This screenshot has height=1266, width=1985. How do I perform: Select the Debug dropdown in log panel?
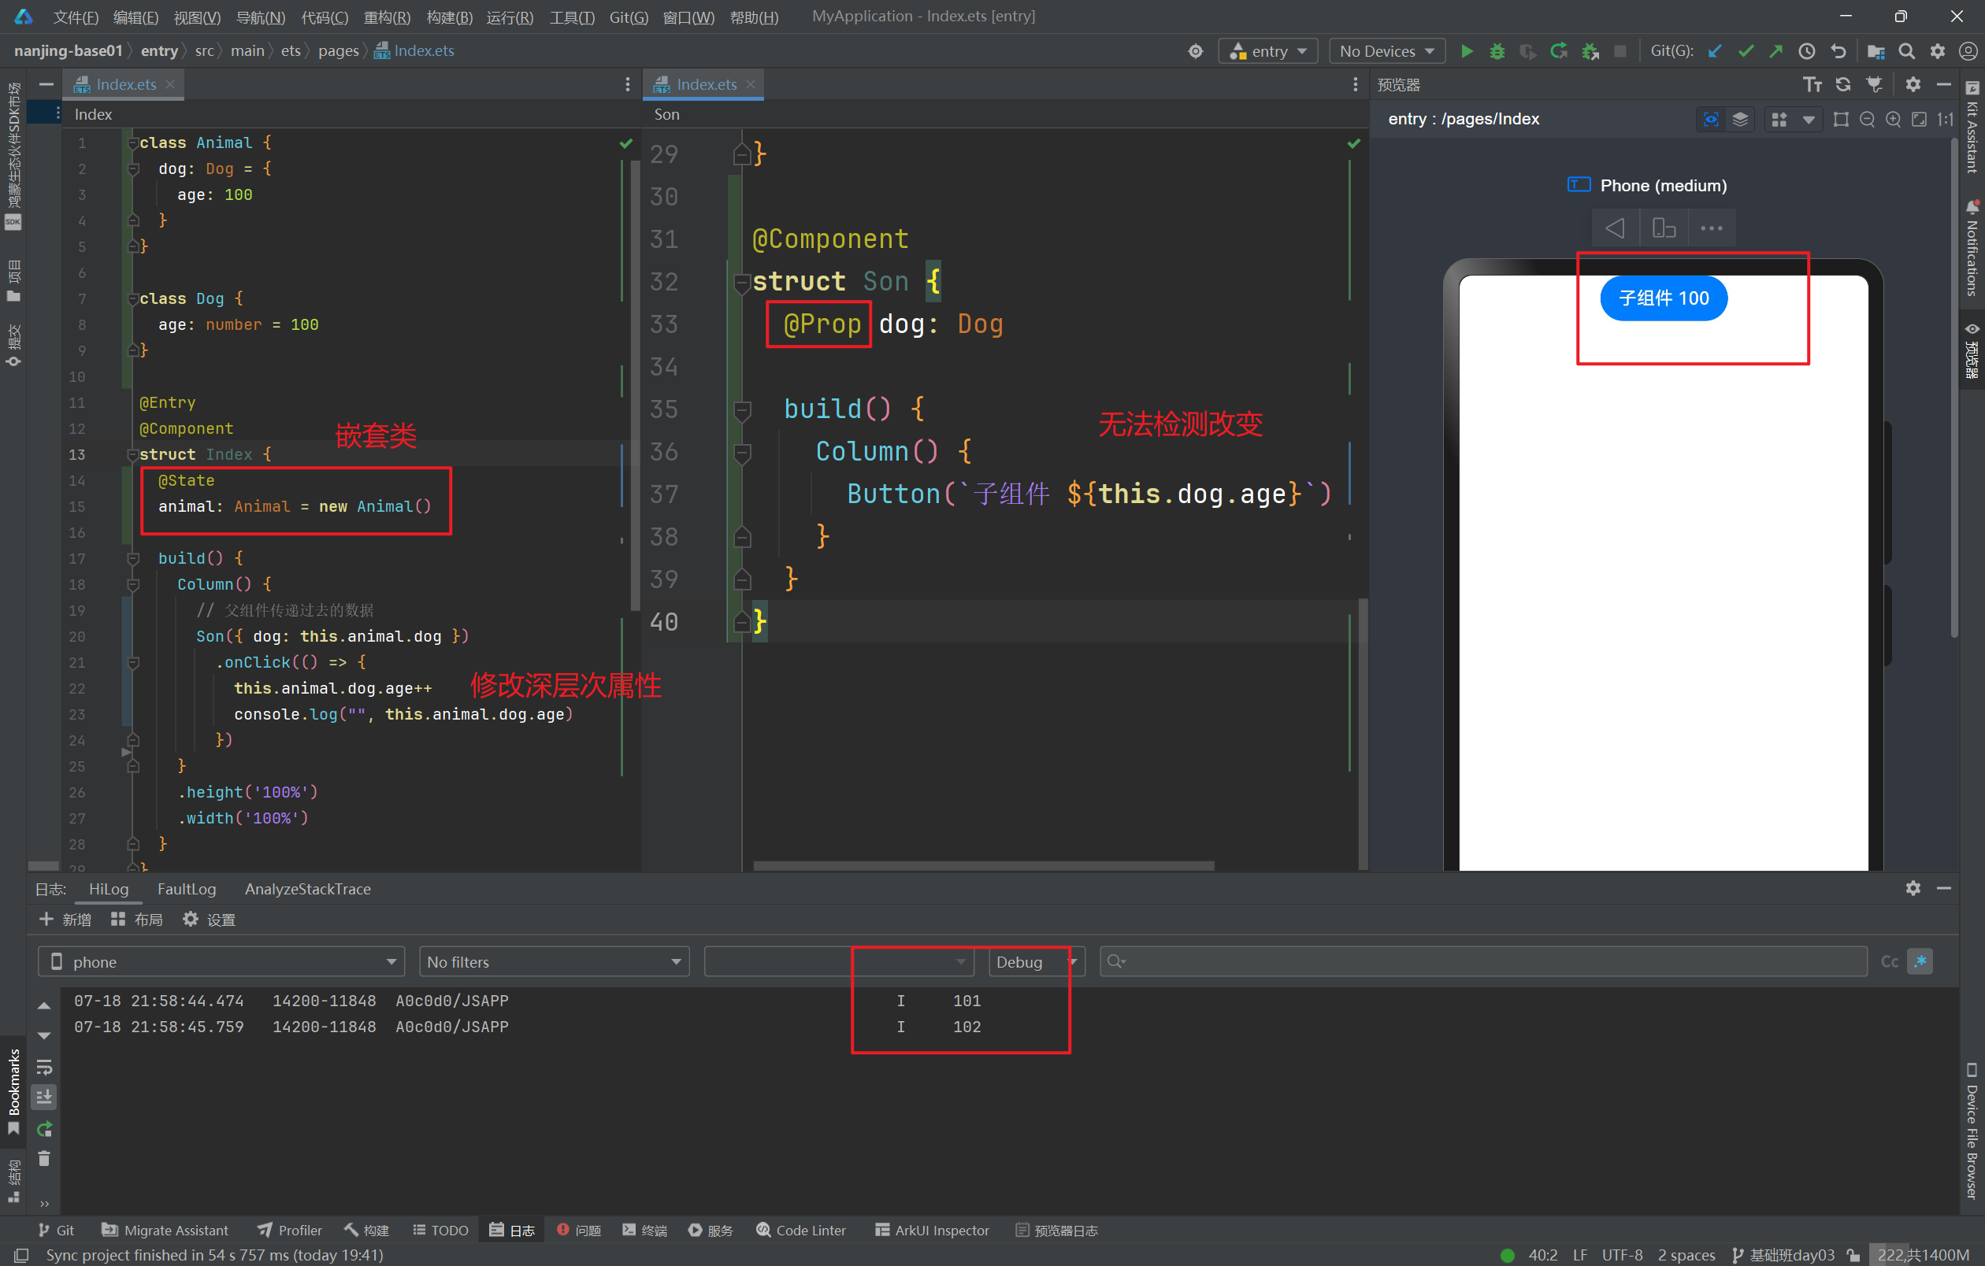tap(1033, 962)
